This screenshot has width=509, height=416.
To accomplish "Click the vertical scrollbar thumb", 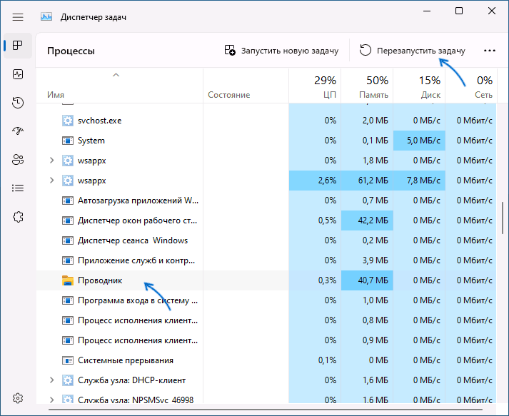I will click(x=503, y=218).
